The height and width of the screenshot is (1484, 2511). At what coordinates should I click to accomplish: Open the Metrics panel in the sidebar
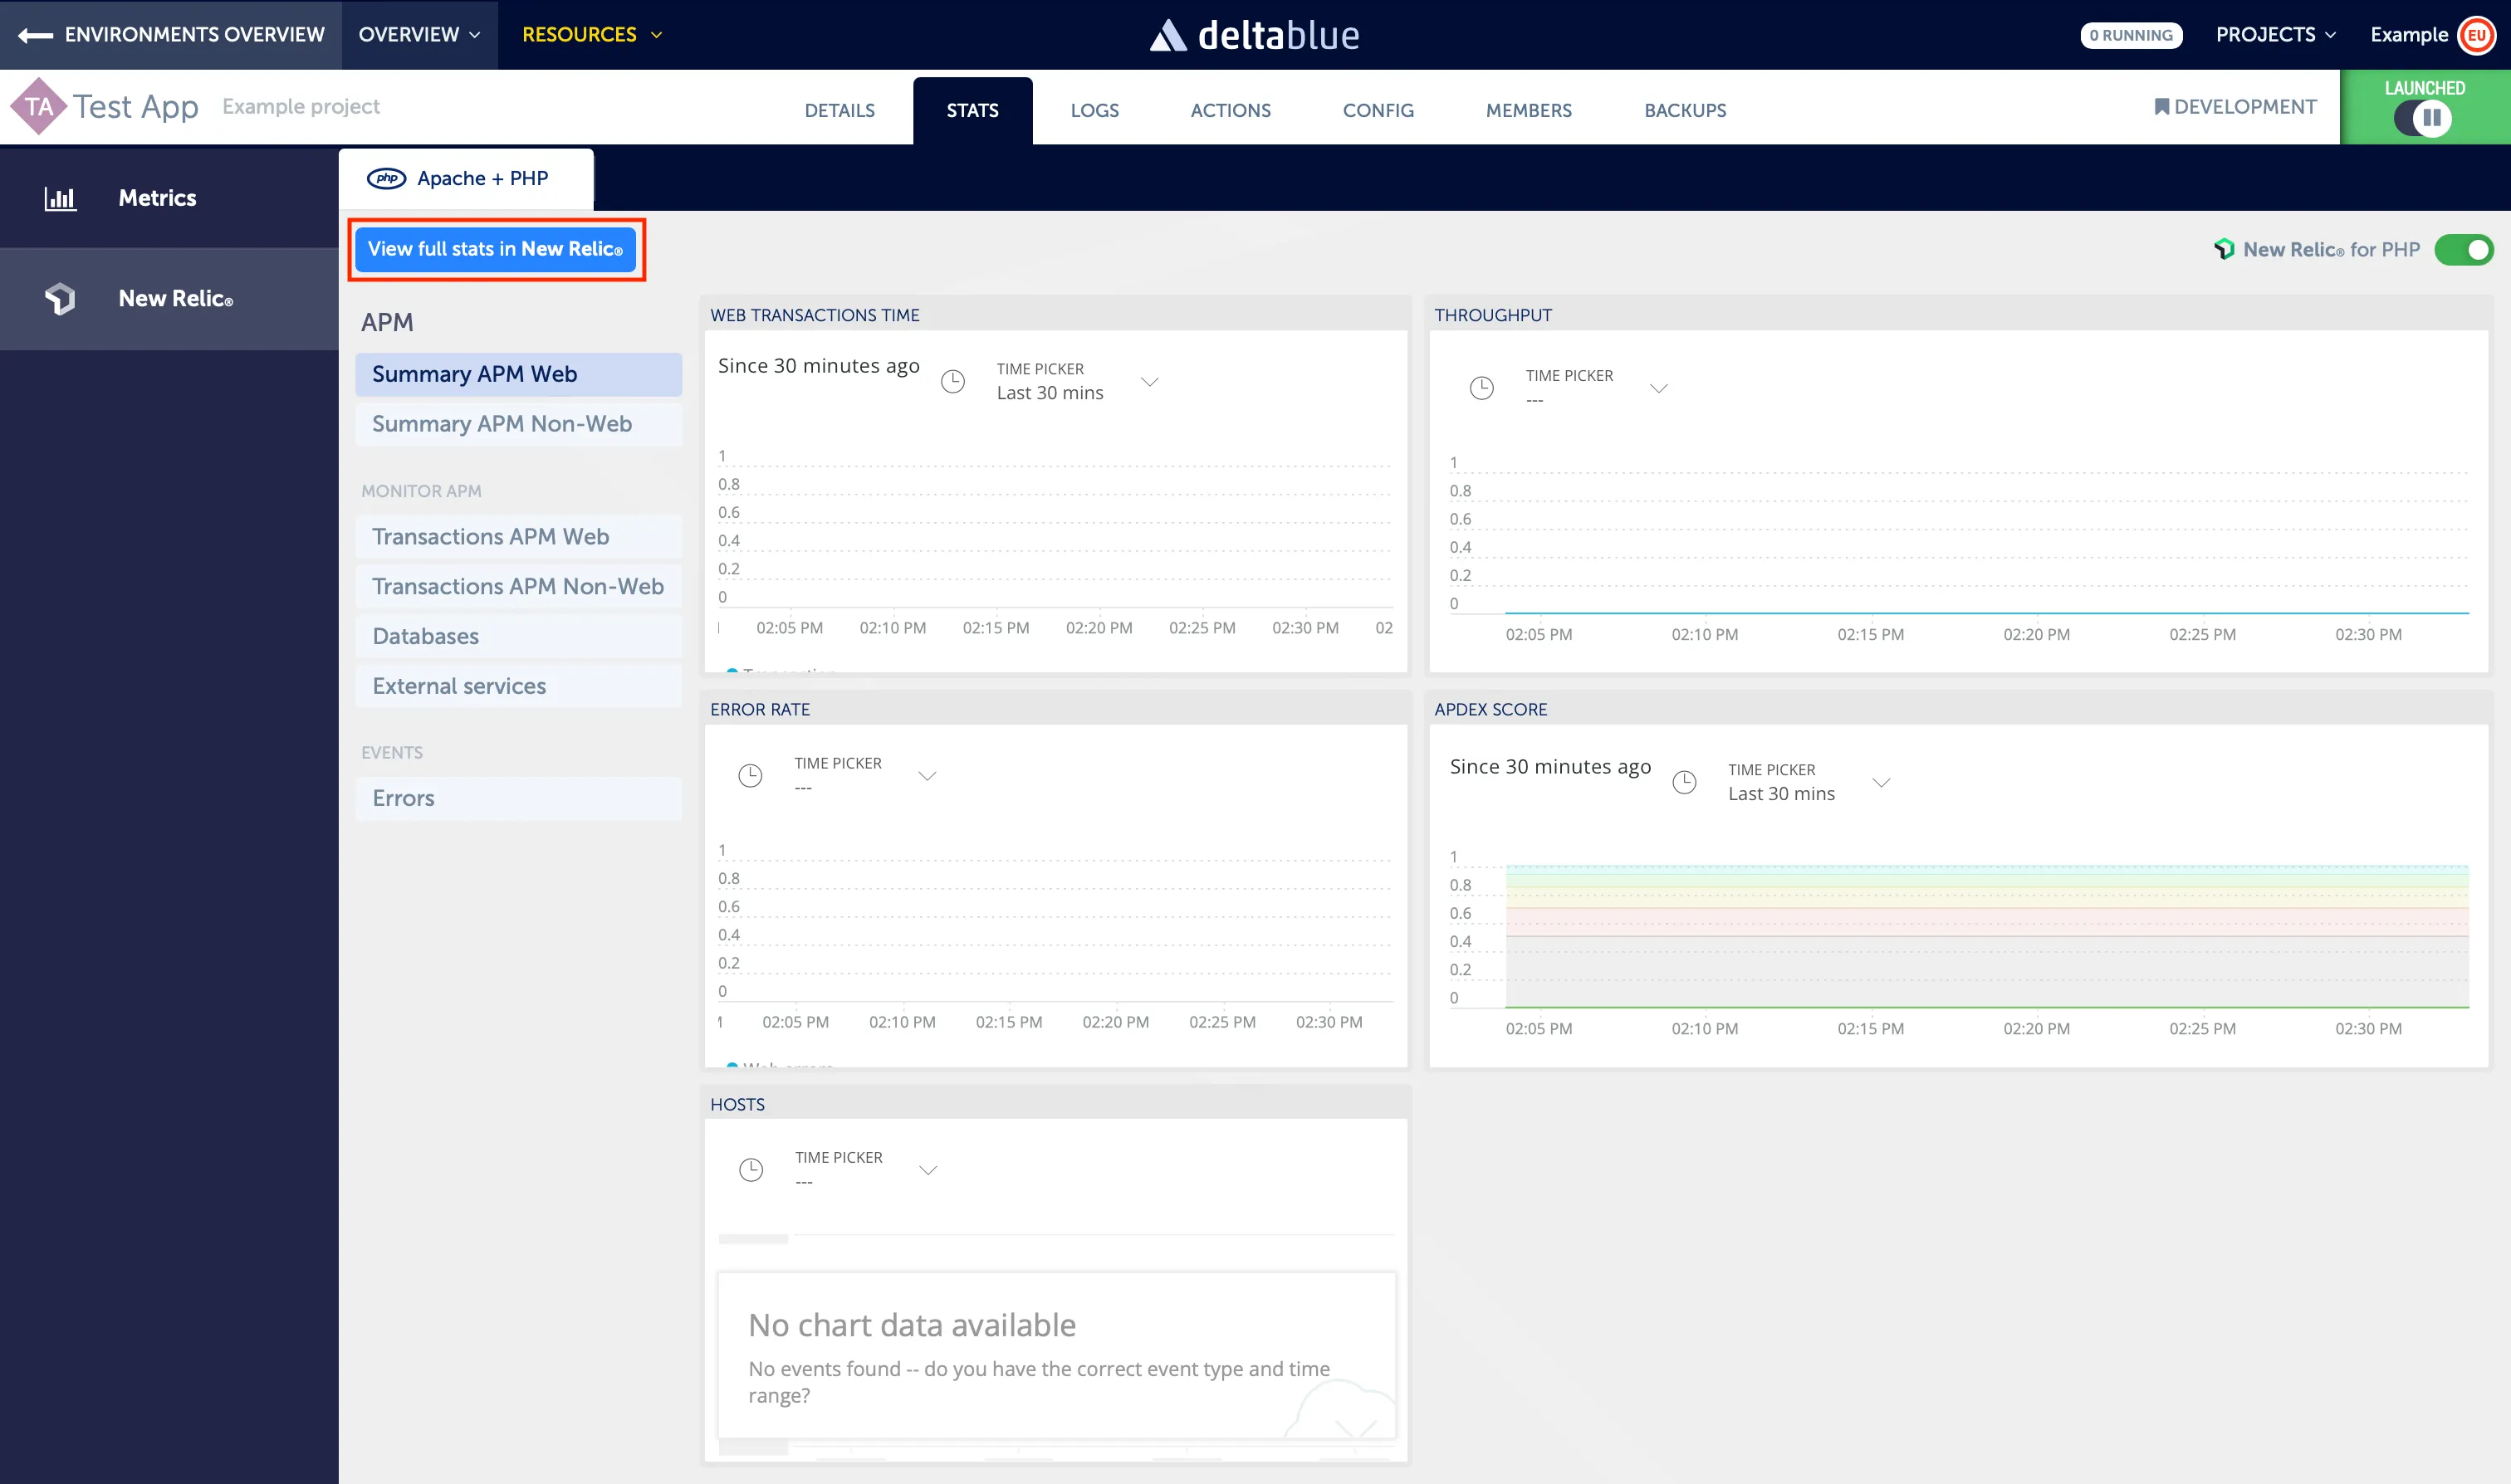[x=155, y=197]
